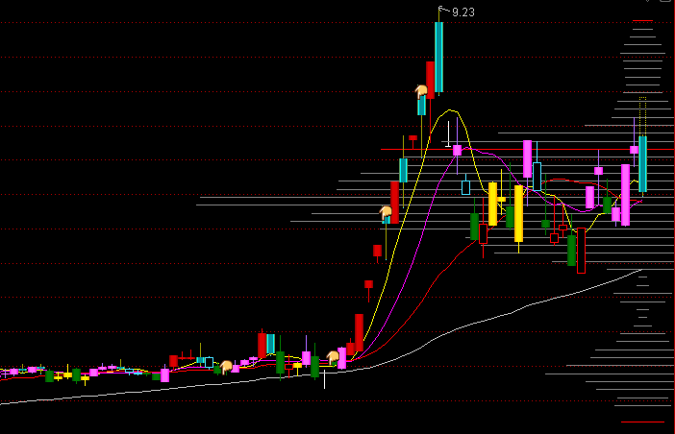Click the 9.23 peak price label

(463, 12)
